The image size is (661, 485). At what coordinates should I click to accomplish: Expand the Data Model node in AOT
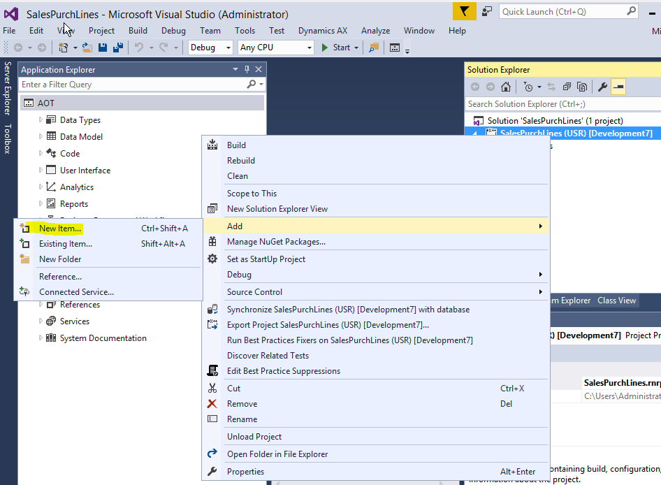coord(43,136)
